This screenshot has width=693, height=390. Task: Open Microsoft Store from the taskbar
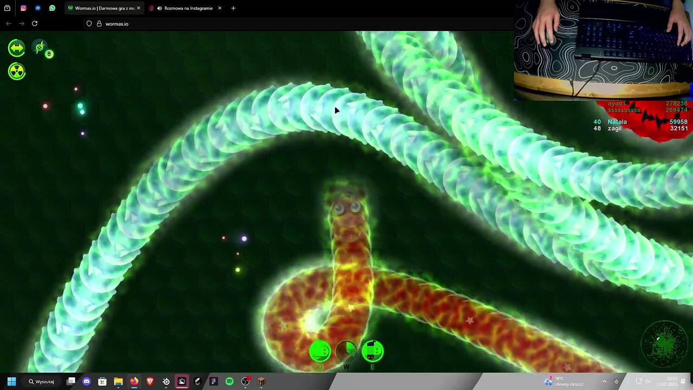[102, 381]
